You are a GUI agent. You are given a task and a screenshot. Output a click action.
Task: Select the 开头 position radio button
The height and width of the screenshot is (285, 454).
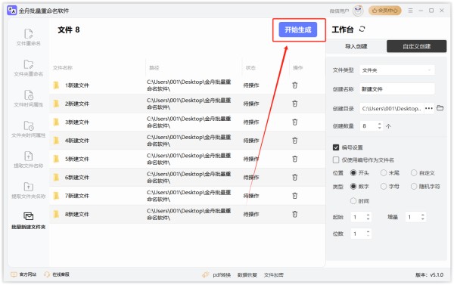click(x=353, y=172)
